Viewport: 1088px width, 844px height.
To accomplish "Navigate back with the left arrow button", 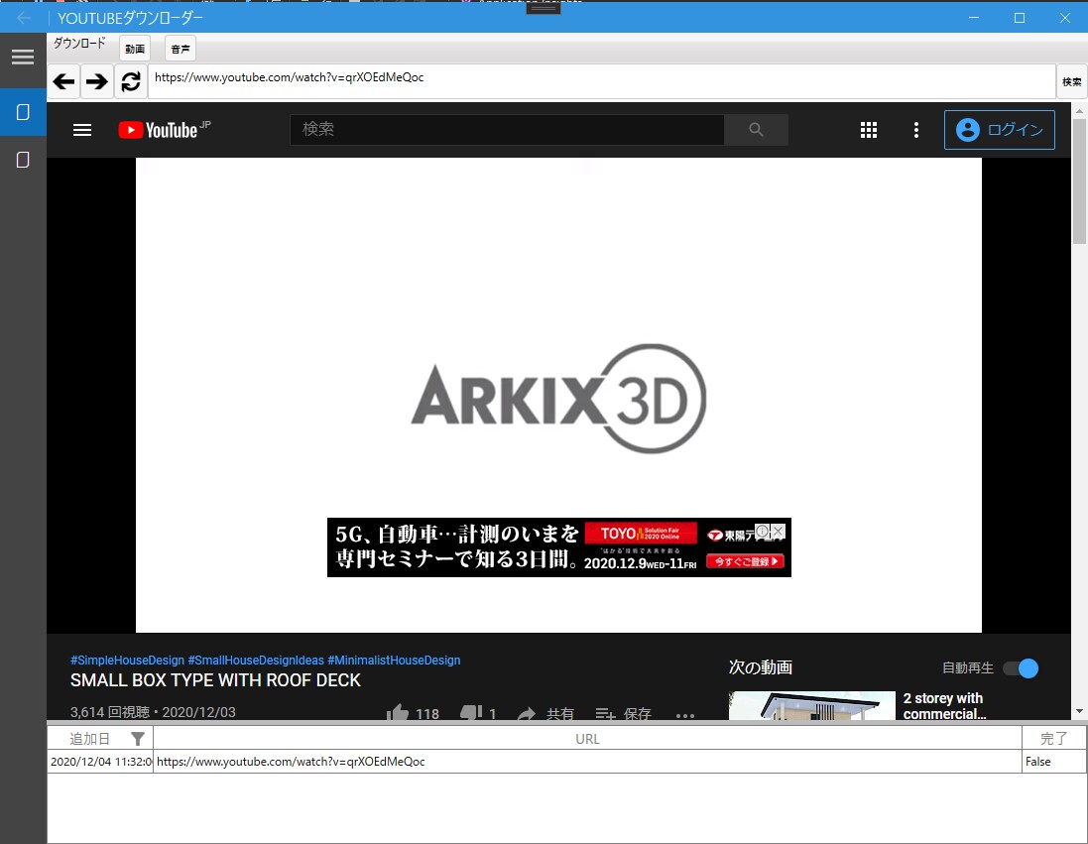I will pos(63,82).
